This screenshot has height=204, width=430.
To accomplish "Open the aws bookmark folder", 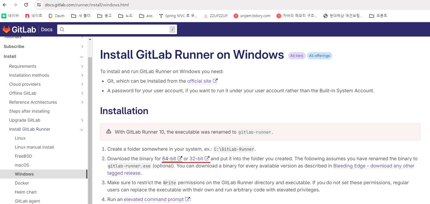I will click(146, 16).
